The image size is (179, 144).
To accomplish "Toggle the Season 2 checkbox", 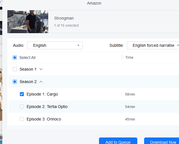I will [15, 82].
